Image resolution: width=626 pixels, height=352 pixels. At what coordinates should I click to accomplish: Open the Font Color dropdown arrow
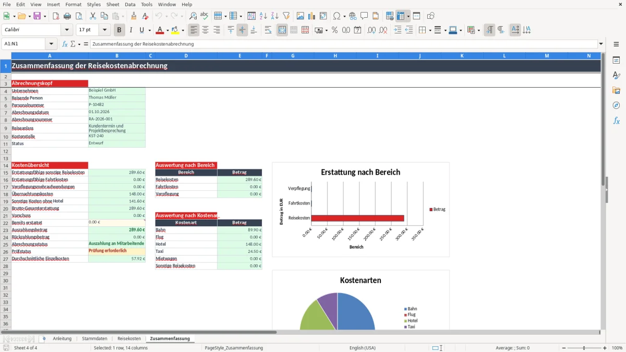167,30
